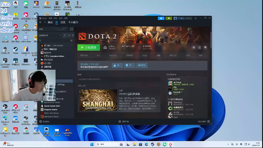This screenshot has height=148, width=263.
Task: Open the Steam menu in the menu bar
Action: point(43,18)
